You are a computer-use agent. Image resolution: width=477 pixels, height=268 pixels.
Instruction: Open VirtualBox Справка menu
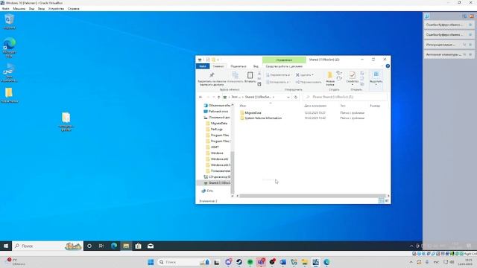pos(73,8)
